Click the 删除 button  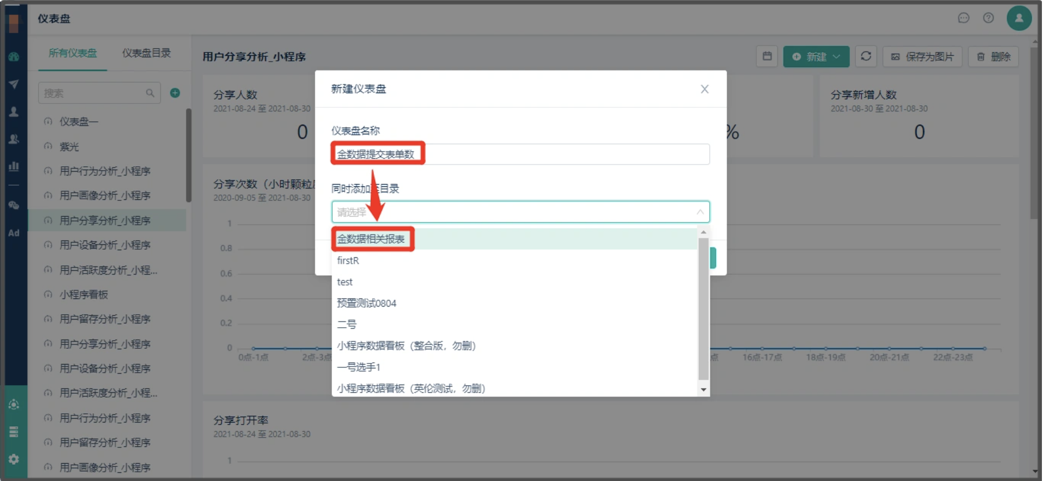(994, 56)
